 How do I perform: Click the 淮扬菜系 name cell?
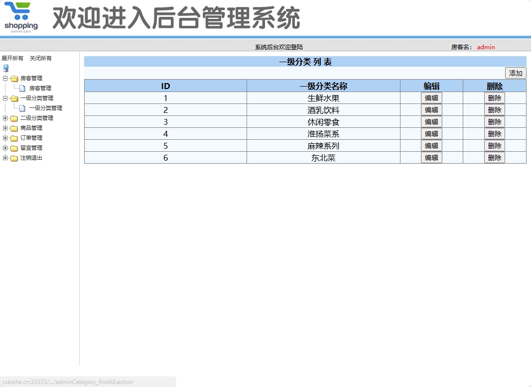323,134
